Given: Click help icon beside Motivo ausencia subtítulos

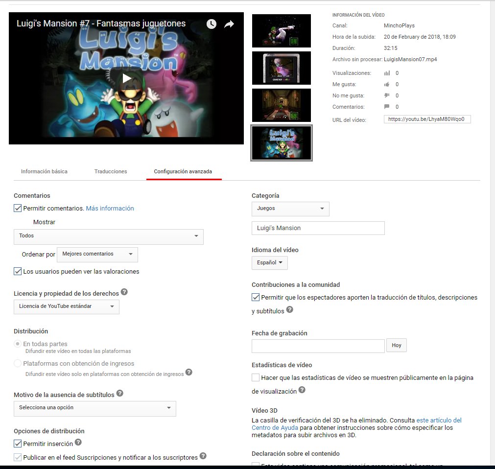Looking at the screenshot, I should 119,393.
